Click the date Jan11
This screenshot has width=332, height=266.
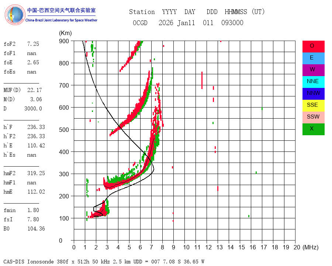[186, 23]
